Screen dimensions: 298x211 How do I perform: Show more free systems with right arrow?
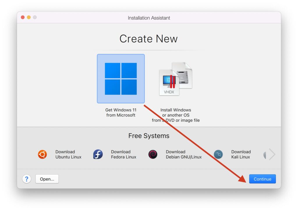[x=272, y=154]
